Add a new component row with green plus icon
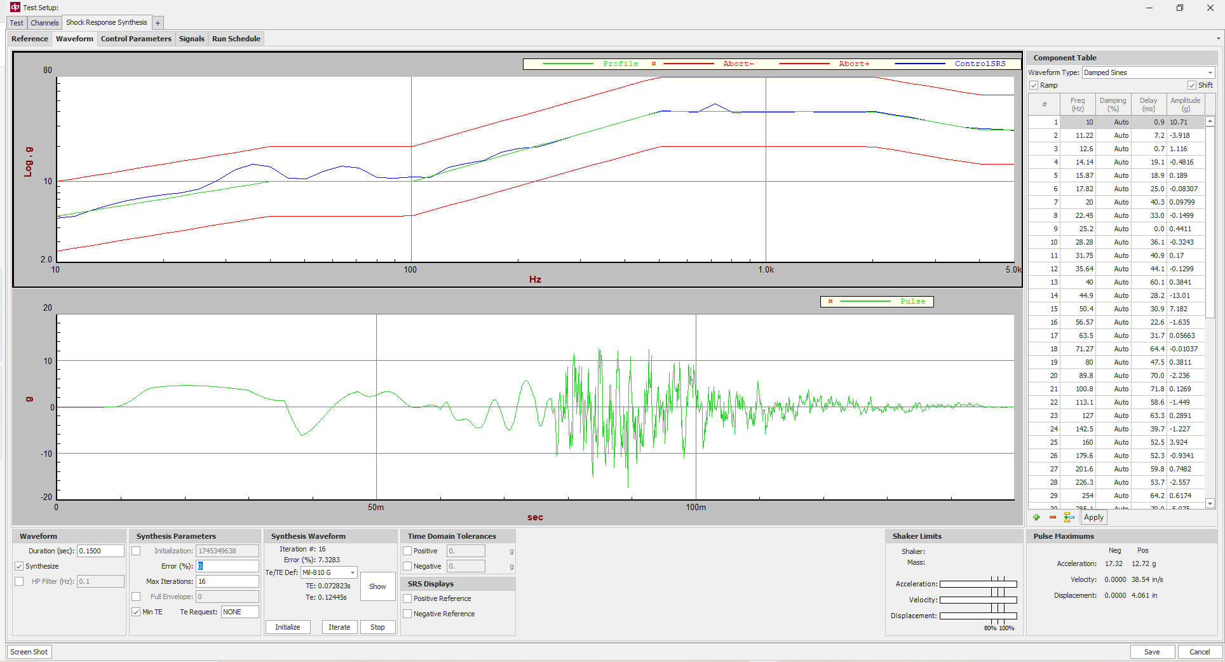The width and height of the screenshot is (1225, 662). tap(1036, 517)
